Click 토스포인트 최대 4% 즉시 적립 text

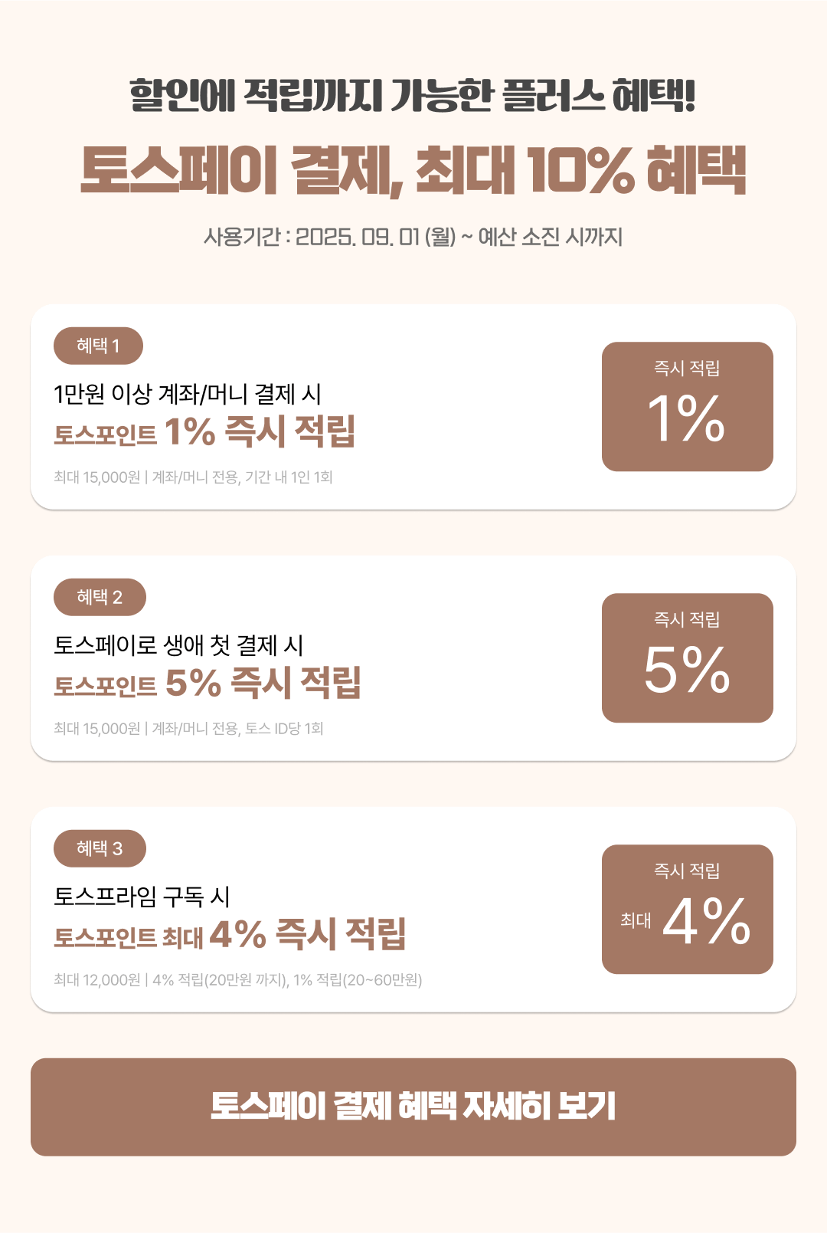(230, 934)
